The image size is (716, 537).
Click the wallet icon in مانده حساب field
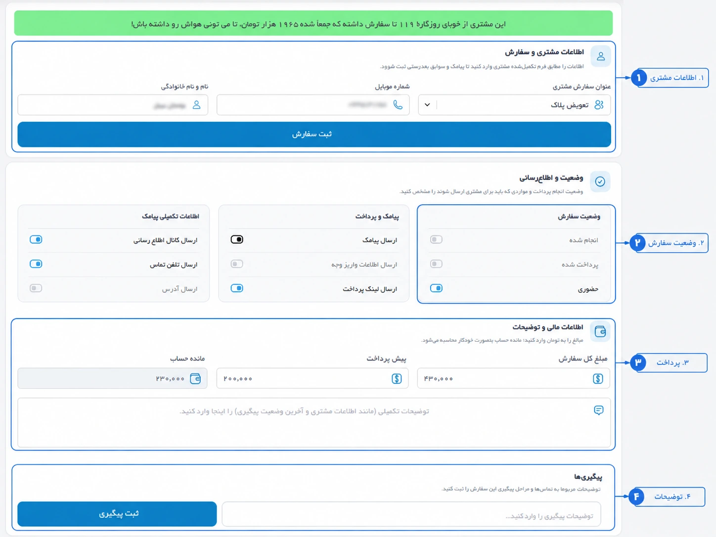[x=195, y=379]
